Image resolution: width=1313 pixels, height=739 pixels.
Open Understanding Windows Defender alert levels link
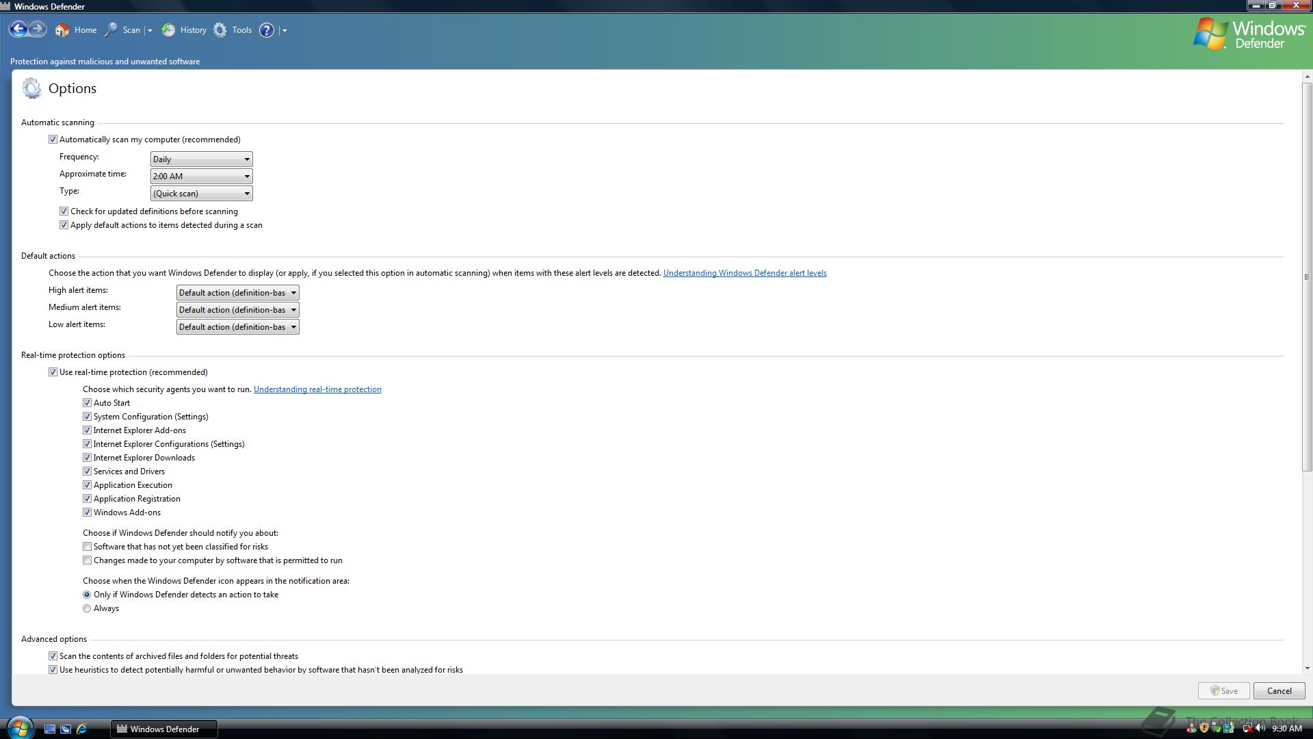[x=745, y=273]
